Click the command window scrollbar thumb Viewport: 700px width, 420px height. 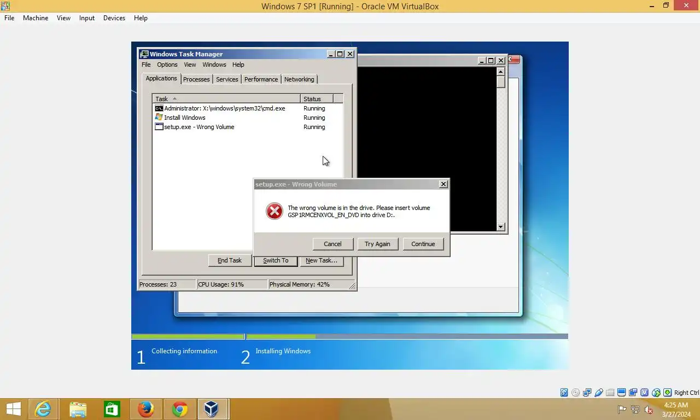tap(500, 82)
